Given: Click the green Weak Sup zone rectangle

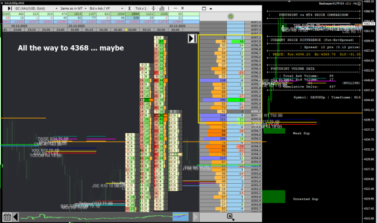Looking at the screenshot, I should pyautogui.click(x=274, y=131).
